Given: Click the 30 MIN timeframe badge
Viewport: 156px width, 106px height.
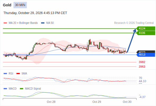Looking at the screenshot, I should point(20,5).
